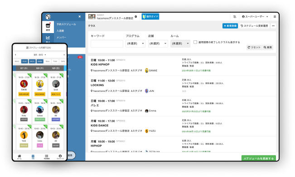Screen dimensions: 295x177
Task: Open the 店舗 dropdown
Action: coord(158,43)
